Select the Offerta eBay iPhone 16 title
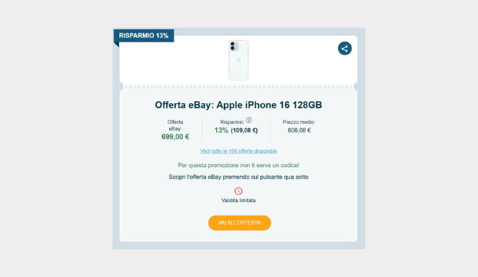Screen dimensions: 478x277 pos(238,105)
